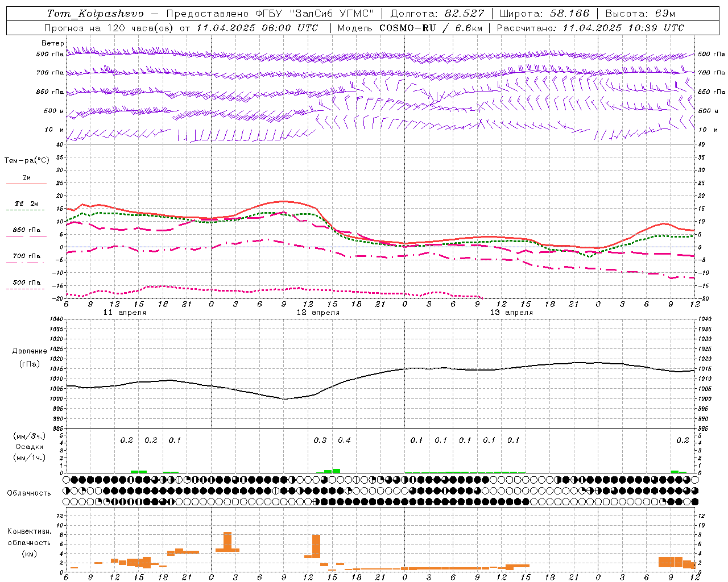Click the 700 гПа label in temperature legend
Image resolution: width=728 pixels, height=582 pixels.
[27, 256]
